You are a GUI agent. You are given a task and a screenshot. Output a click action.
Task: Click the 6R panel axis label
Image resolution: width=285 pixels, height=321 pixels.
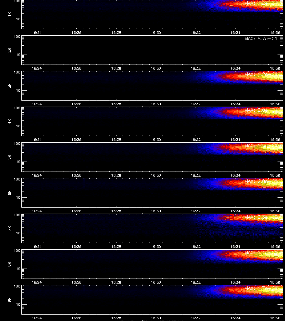(x=9, y=193)
